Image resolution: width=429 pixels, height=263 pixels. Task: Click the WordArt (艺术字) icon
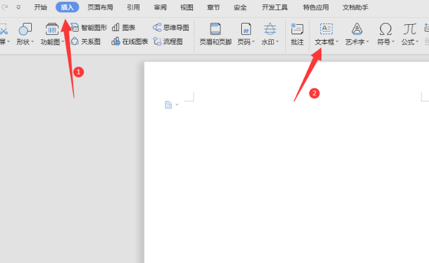tap(357, 29)
